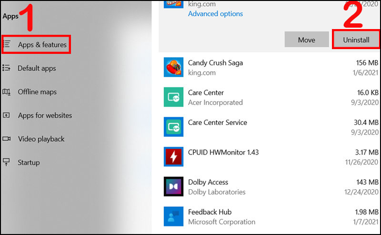Image resolution: width=381 pixels, height=235 pixels.
Task: Open the Advanced options link
Action: (215, 14)
